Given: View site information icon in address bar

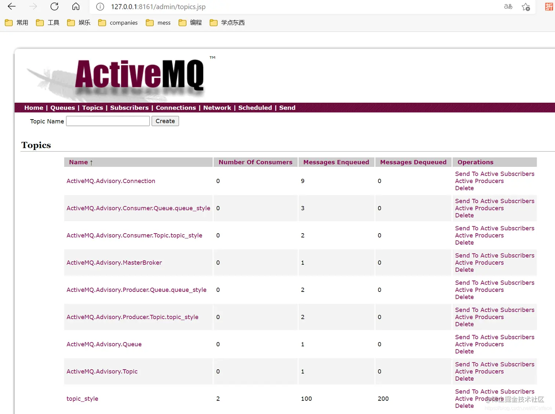Looking at the screenshot, I should coord(100,7).
